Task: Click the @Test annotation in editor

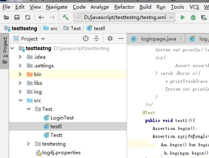Action: click(x=149, y=112)
